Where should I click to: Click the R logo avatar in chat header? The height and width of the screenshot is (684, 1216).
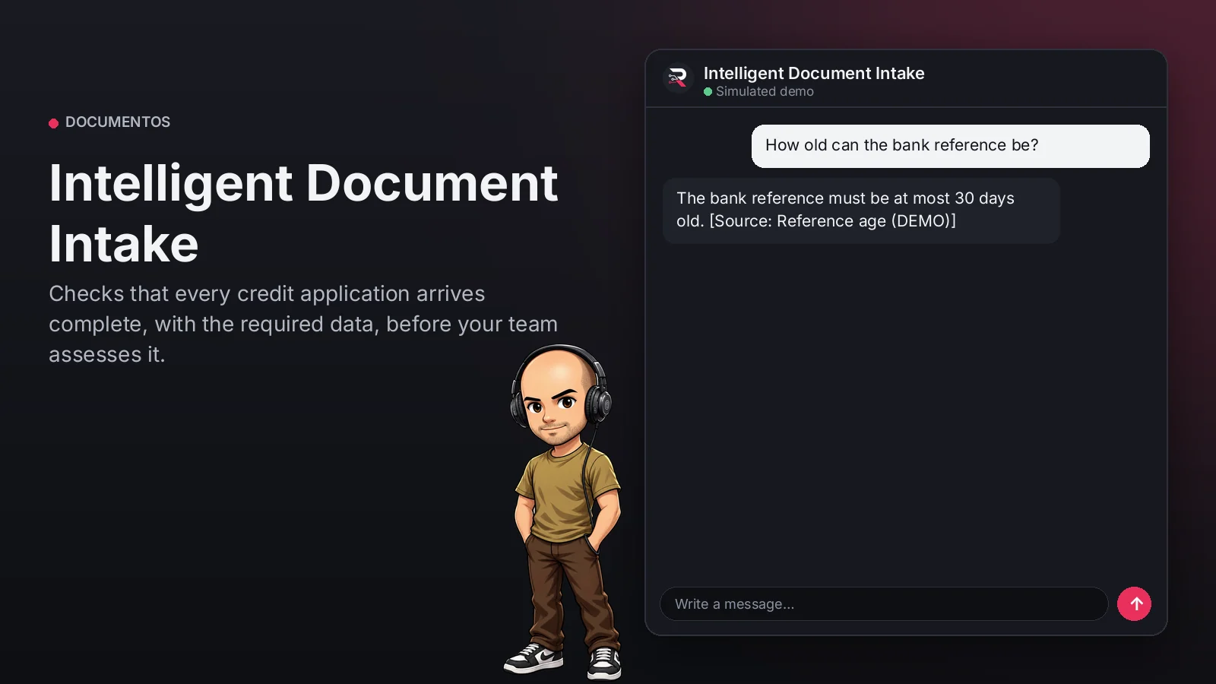[678, 78]
